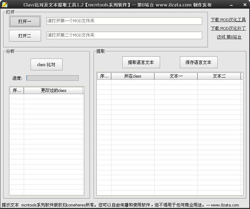Click the 提示文本 status label

(x=10, y=205)
